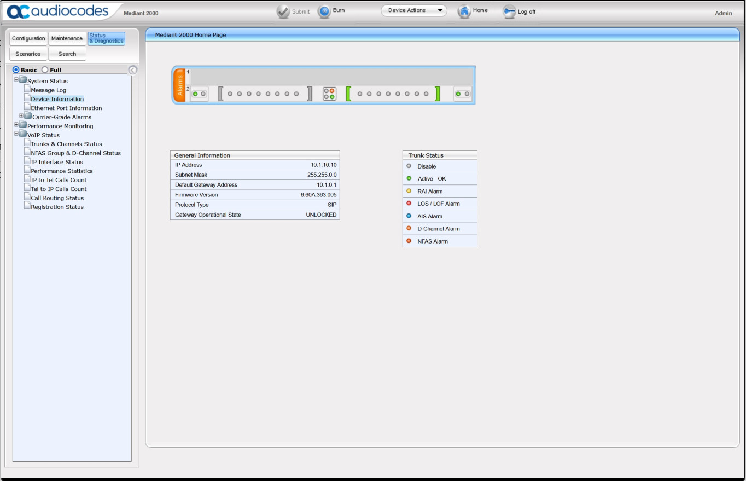This screenshot has width=746, height=481.
Task: Click the gateway address 10.1.0.1
Action: point(327,185)
